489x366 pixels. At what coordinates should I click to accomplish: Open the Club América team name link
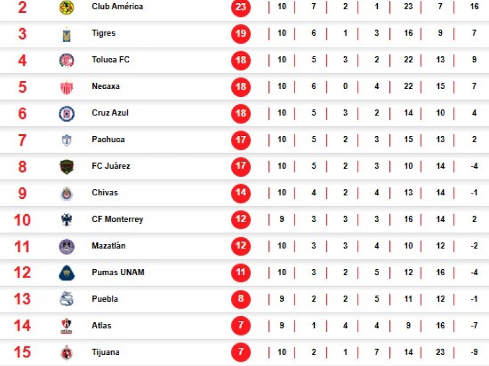point(117,7)
